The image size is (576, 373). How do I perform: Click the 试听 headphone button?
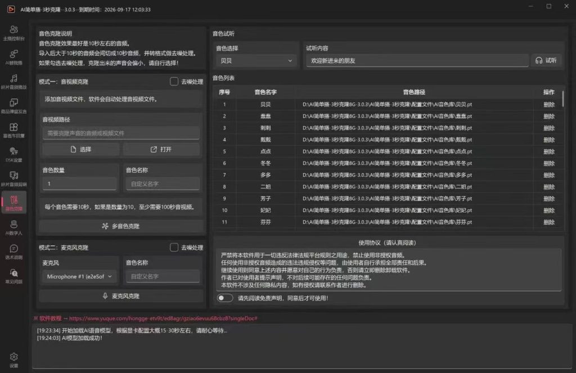tap(546, 61)
